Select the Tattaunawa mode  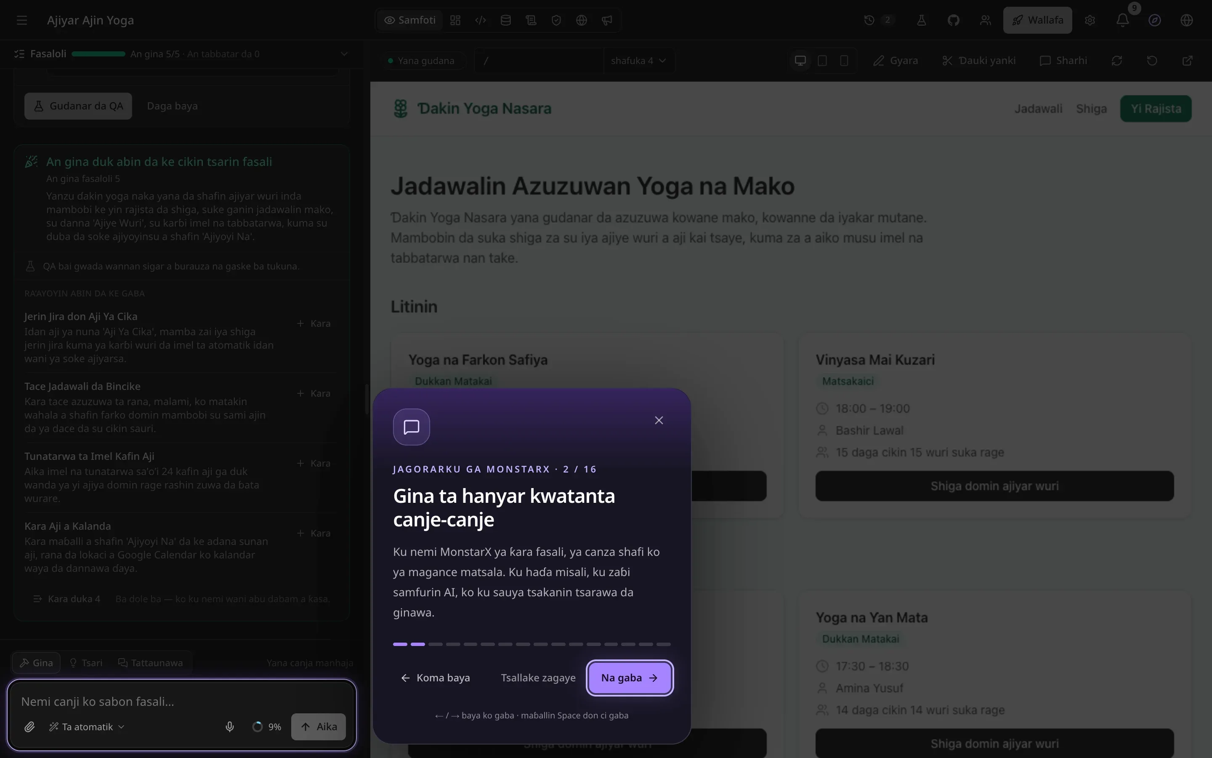click(x=150, y=663)
